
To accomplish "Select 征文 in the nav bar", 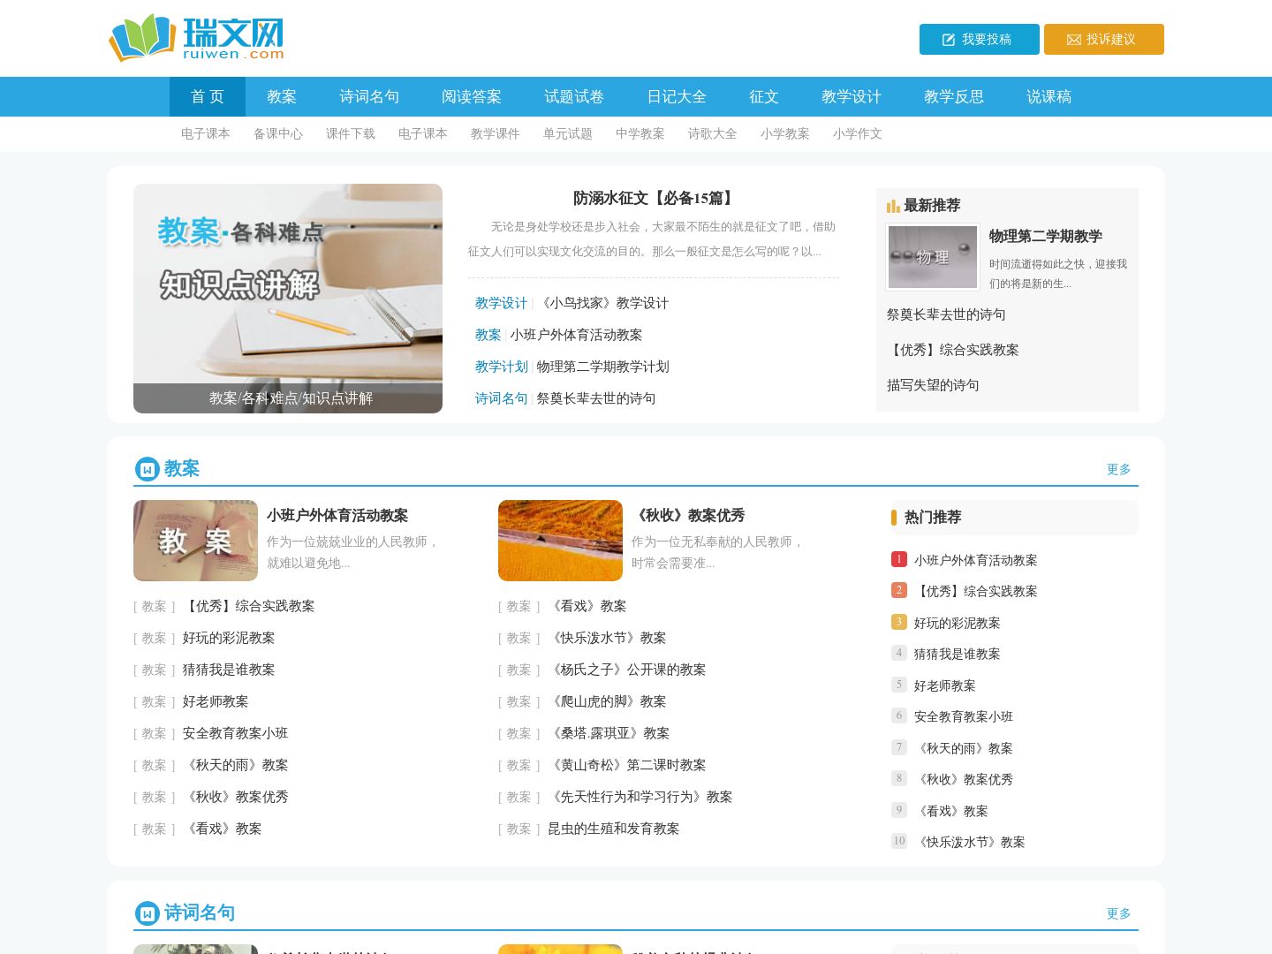I will 764,96.
